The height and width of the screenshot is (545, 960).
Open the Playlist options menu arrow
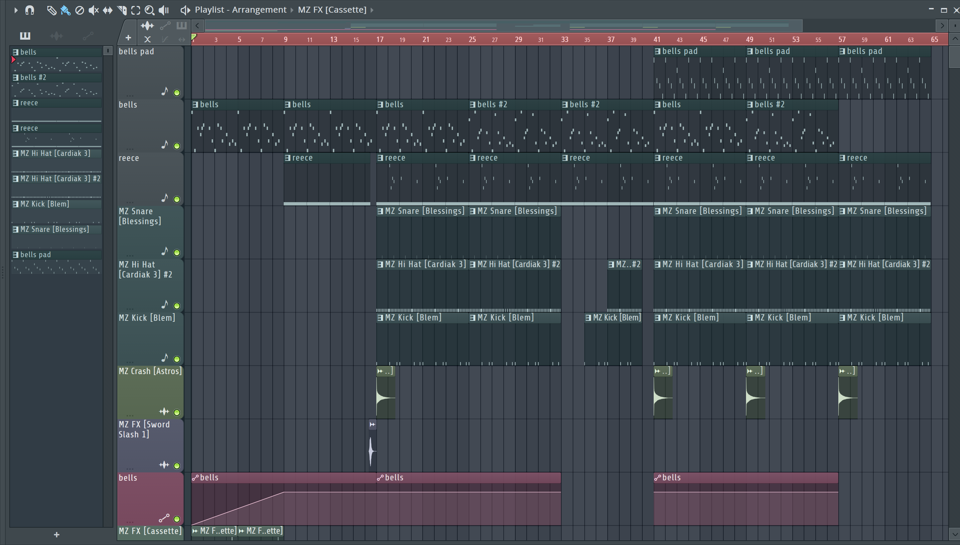pos(15,10)
